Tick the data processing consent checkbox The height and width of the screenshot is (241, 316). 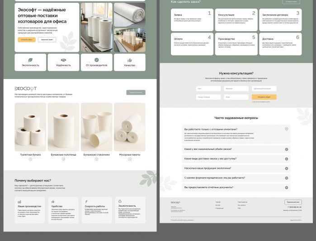click(252, 102)
